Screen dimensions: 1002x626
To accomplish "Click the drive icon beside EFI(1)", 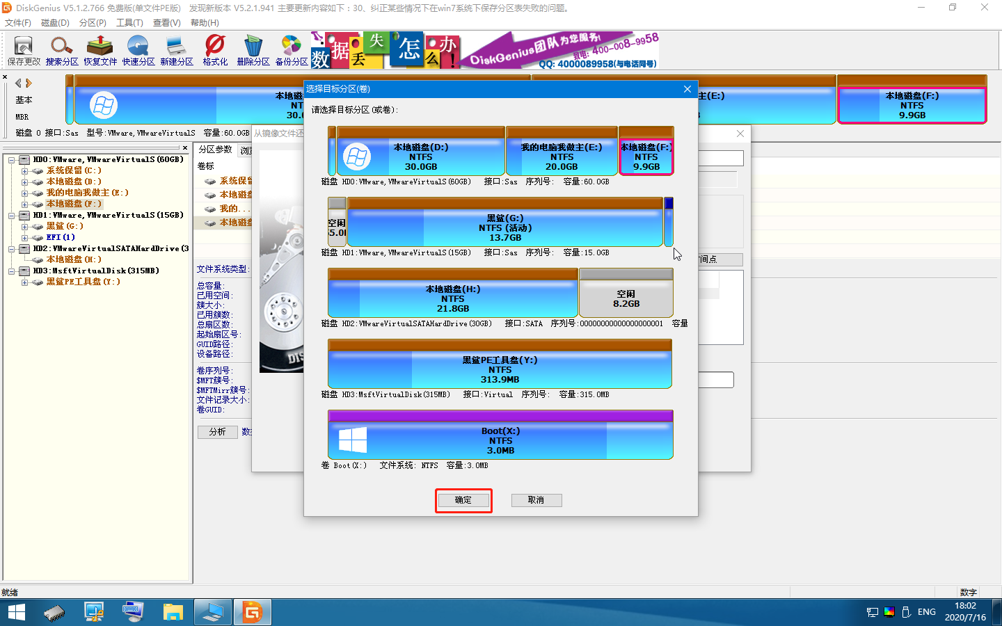I will coord(38,238).
